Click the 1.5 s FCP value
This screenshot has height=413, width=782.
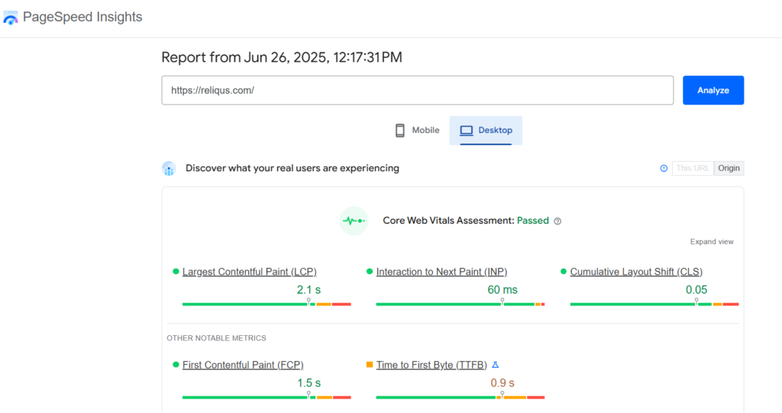(309, 383)
